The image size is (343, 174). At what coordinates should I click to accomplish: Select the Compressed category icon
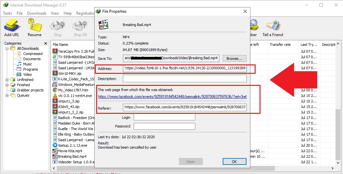pos(19,53)
